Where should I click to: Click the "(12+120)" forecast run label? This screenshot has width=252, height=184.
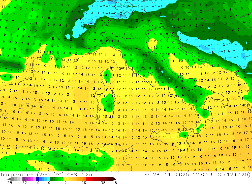pyautogui.click(x=237, y=174)
